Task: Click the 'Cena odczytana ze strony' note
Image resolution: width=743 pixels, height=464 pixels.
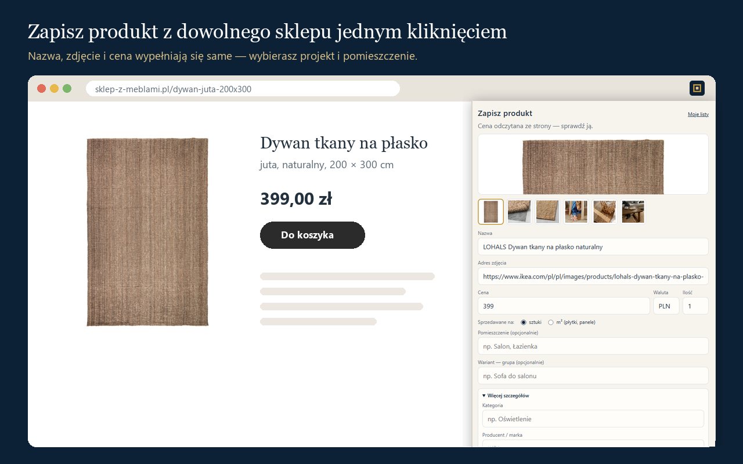Action: click(535, 126)
